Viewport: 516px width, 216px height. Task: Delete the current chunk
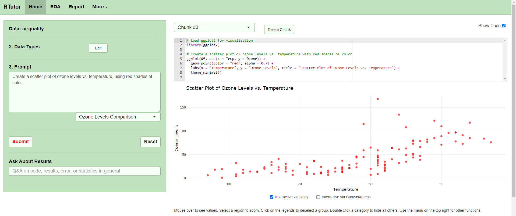click(279, 30)
